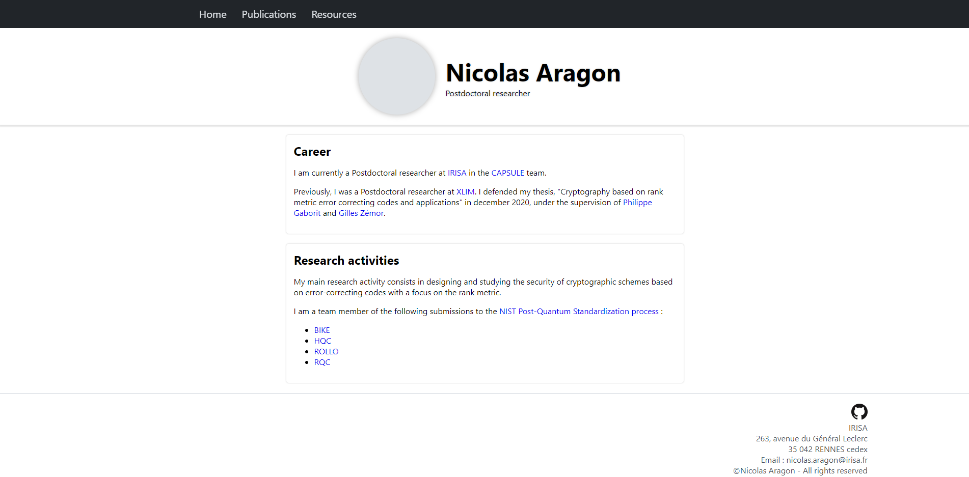969x477 pixels.
Task: Visit the XLIM link
Action: click(465, 192)
